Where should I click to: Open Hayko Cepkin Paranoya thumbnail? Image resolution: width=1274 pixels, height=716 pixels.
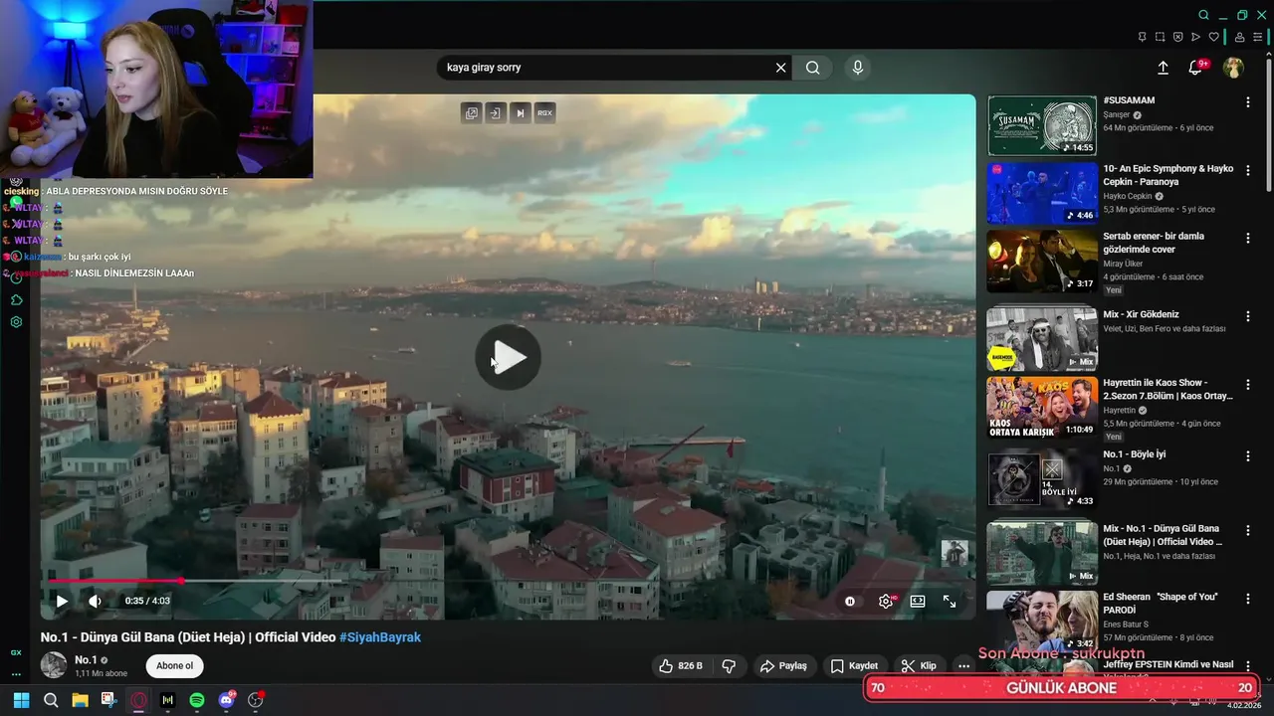pyautogui.click(x=1042, y=194)
